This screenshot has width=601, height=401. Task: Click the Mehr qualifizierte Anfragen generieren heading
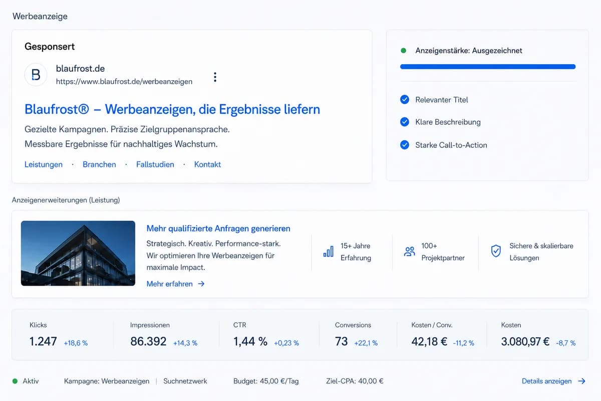(x=218, y=229)
